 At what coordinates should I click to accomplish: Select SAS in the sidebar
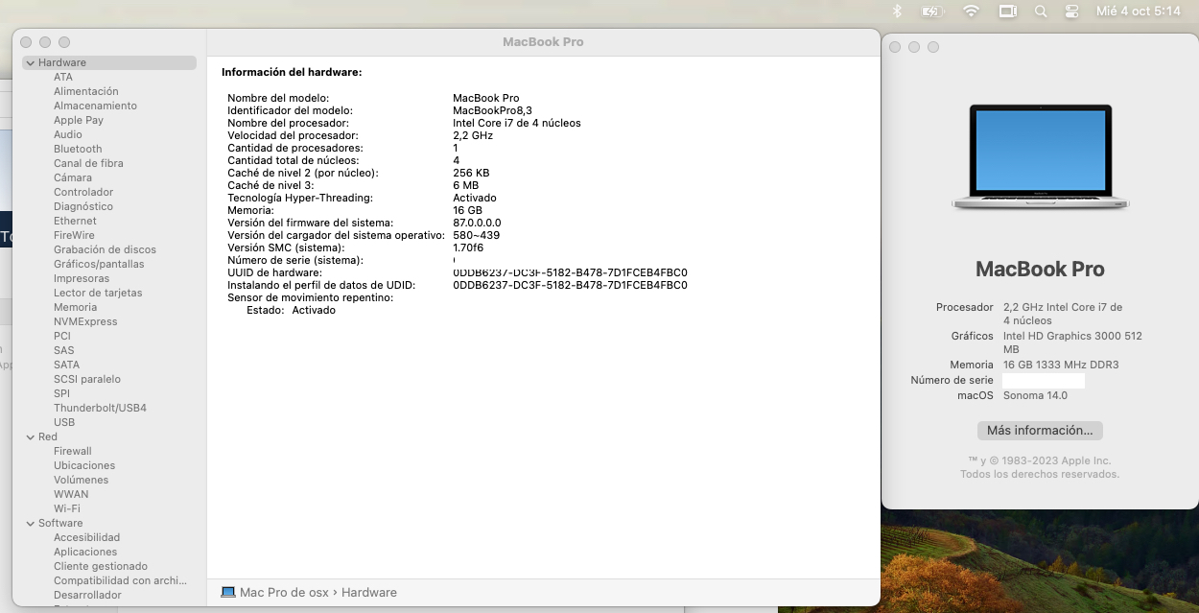(64, 350)
